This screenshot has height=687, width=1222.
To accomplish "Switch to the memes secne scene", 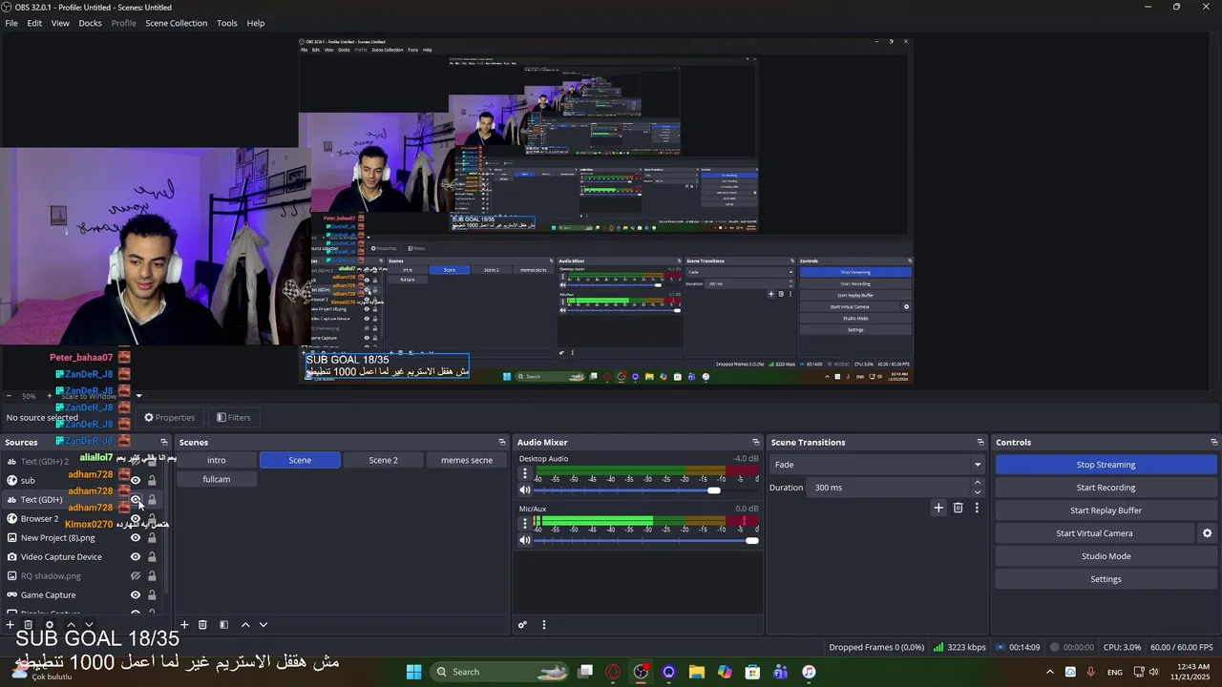I will click(x=467, y=460).
